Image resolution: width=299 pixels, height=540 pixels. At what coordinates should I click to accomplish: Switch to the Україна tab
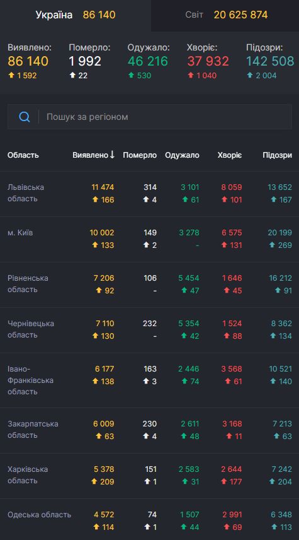point(76,15)
